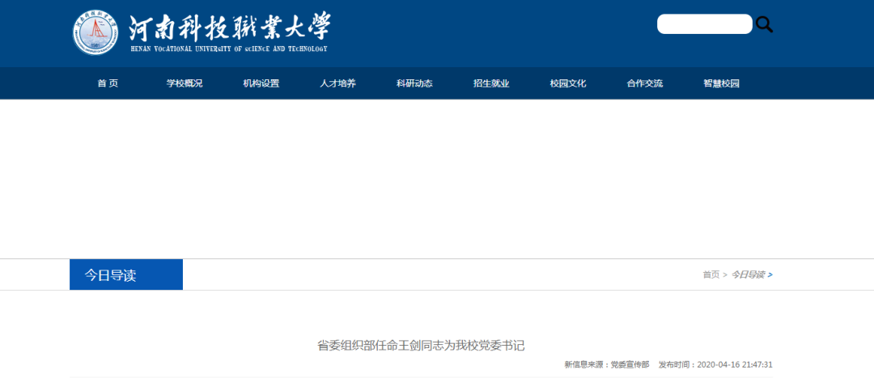Viewport: 874px width, 391px height.
Task: Click the 河南科技职业大学 calligraphy title
Action: tap(230, 27)
